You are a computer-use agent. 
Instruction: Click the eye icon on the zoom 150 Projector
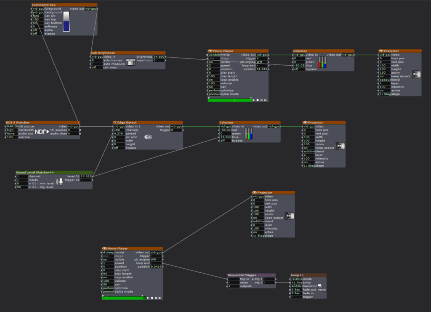point(381,51)
